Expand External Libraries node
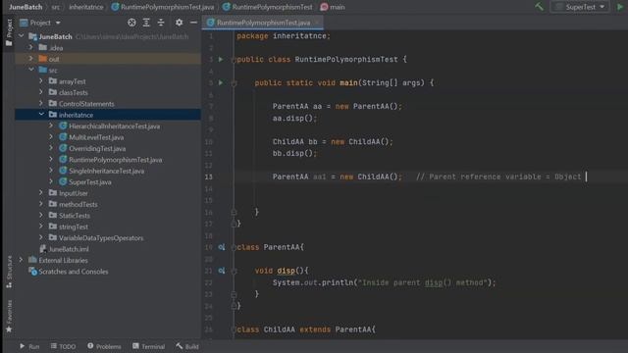628x353 pixels. tap(22, 260)
